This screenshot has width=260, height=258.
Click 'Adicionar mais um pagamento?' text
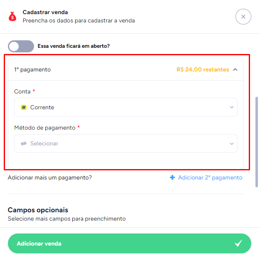pyautogui.click(x=50, y=178)
